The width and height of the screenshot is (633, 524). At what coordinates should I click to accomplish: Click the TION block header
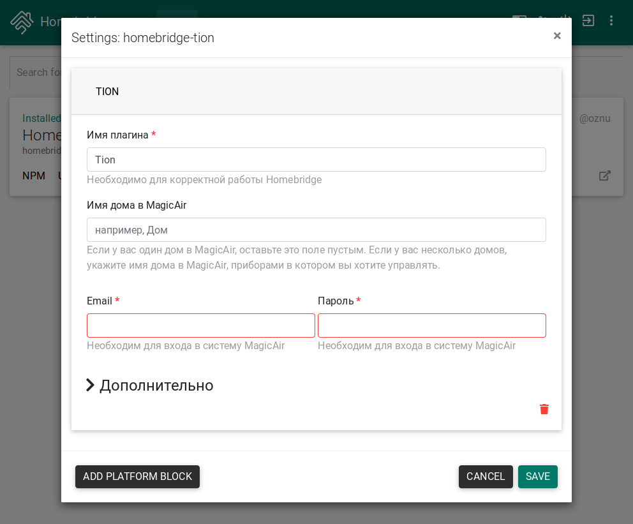coord(316,91)
